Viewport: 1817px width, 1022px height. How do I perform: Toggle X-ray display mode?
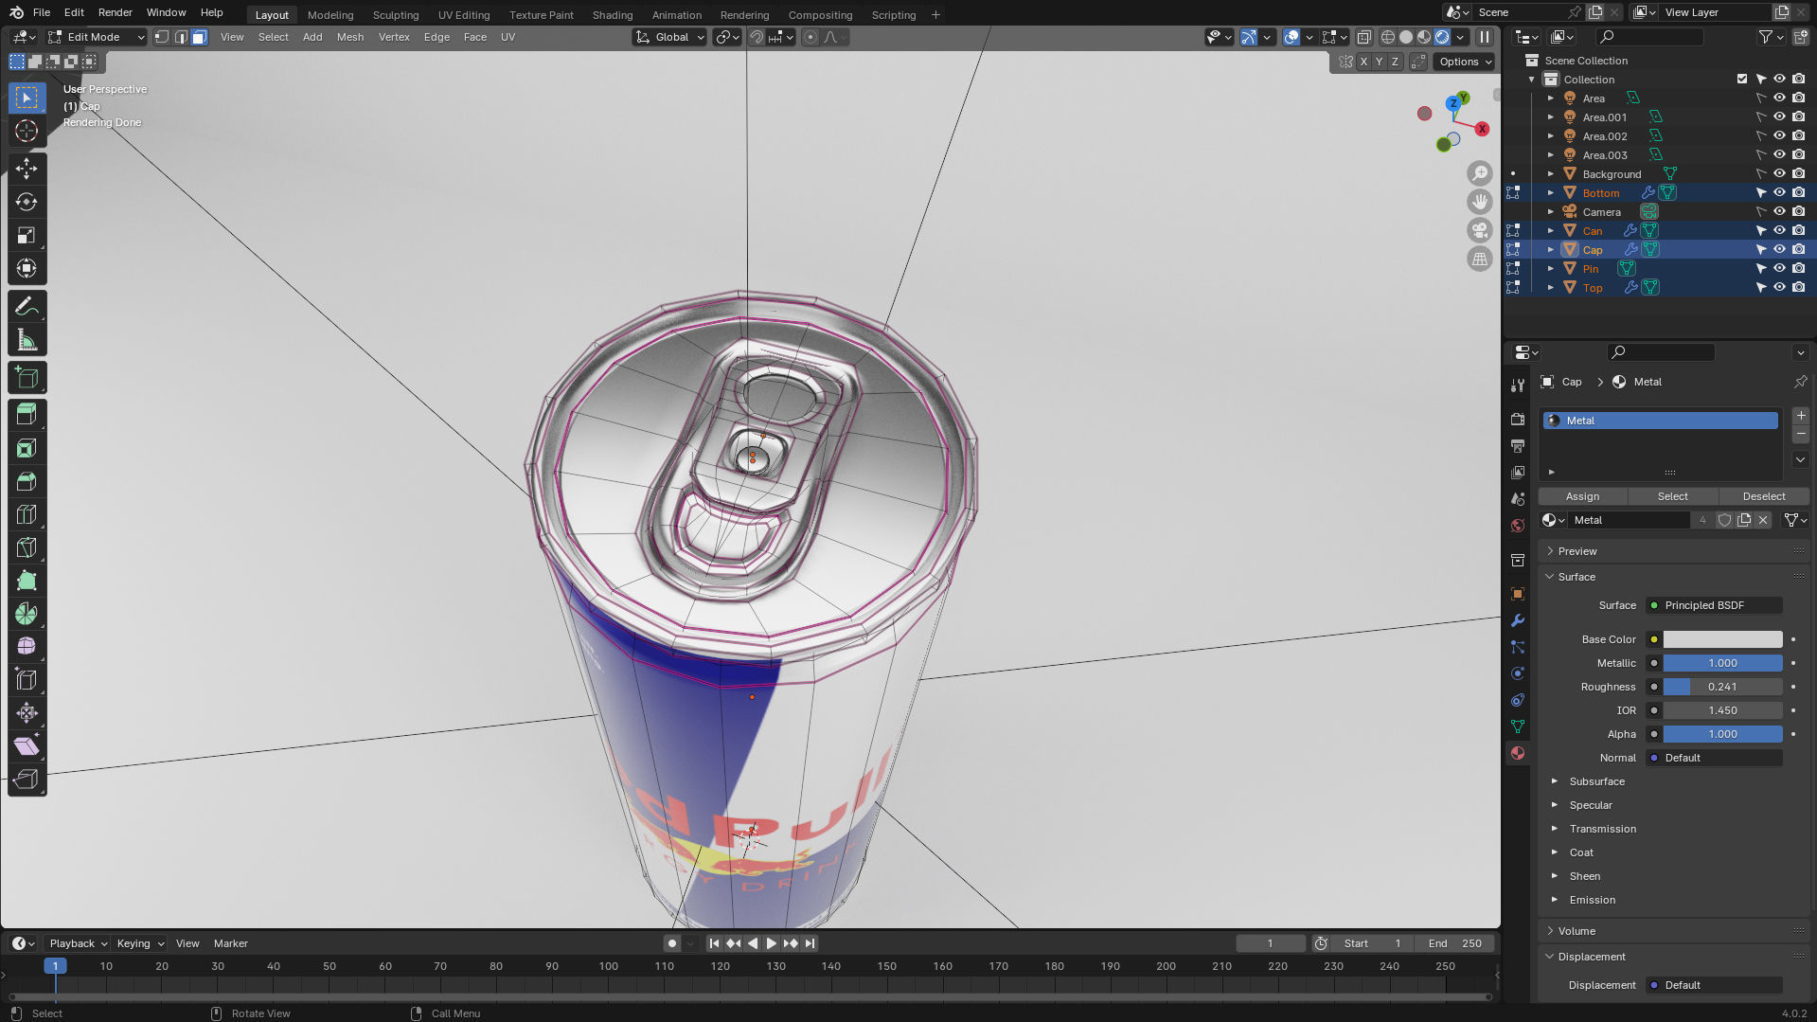pyautogui.click(x=1364, y=37)
